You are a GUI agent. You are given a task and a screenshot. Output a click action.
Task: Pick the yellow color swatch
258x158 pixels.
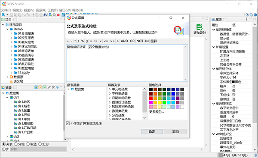tap(160, 103)
